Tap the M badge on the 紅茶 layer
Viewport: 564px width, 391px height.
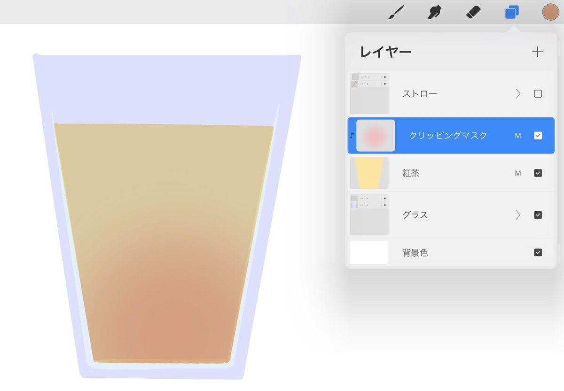click(518, 173)
